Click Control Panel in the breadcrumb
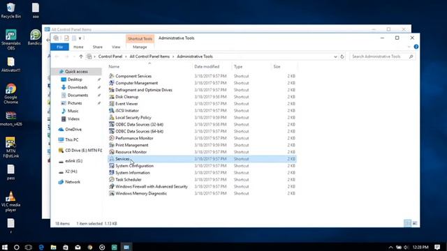This screenshot has width=447, height=251. click(x=110, y=56)
